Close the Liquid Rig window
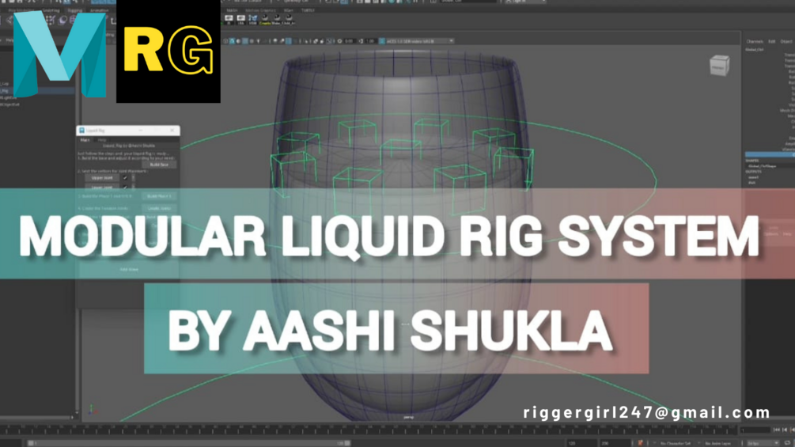Image resolution: width=795 pixels, height=447 pixels. [172, 131]
